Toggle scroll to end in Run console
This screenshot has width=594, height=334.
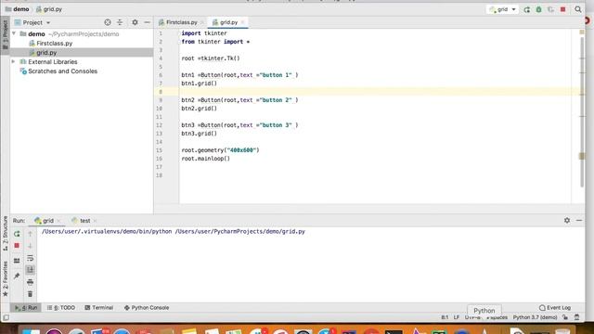click(31, 270)
